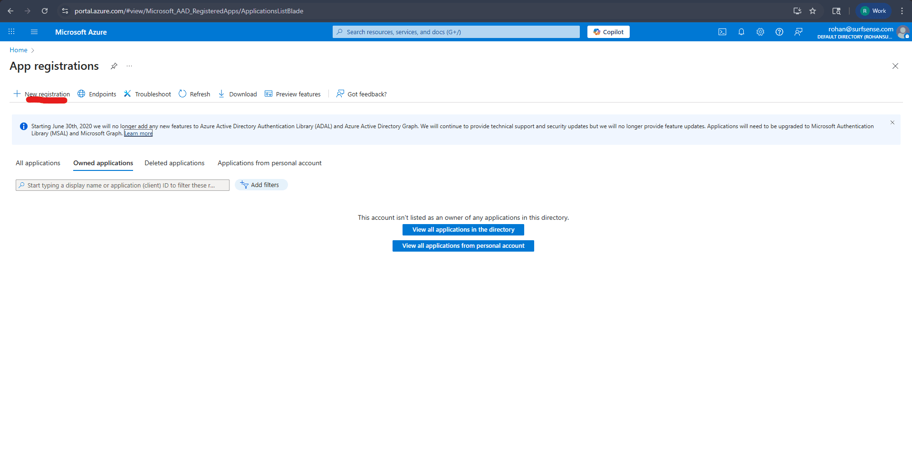Open browser menu with three dots
The height and width of the screenshot is (470, 912).
pyautogui.click(x=902, y=10)
